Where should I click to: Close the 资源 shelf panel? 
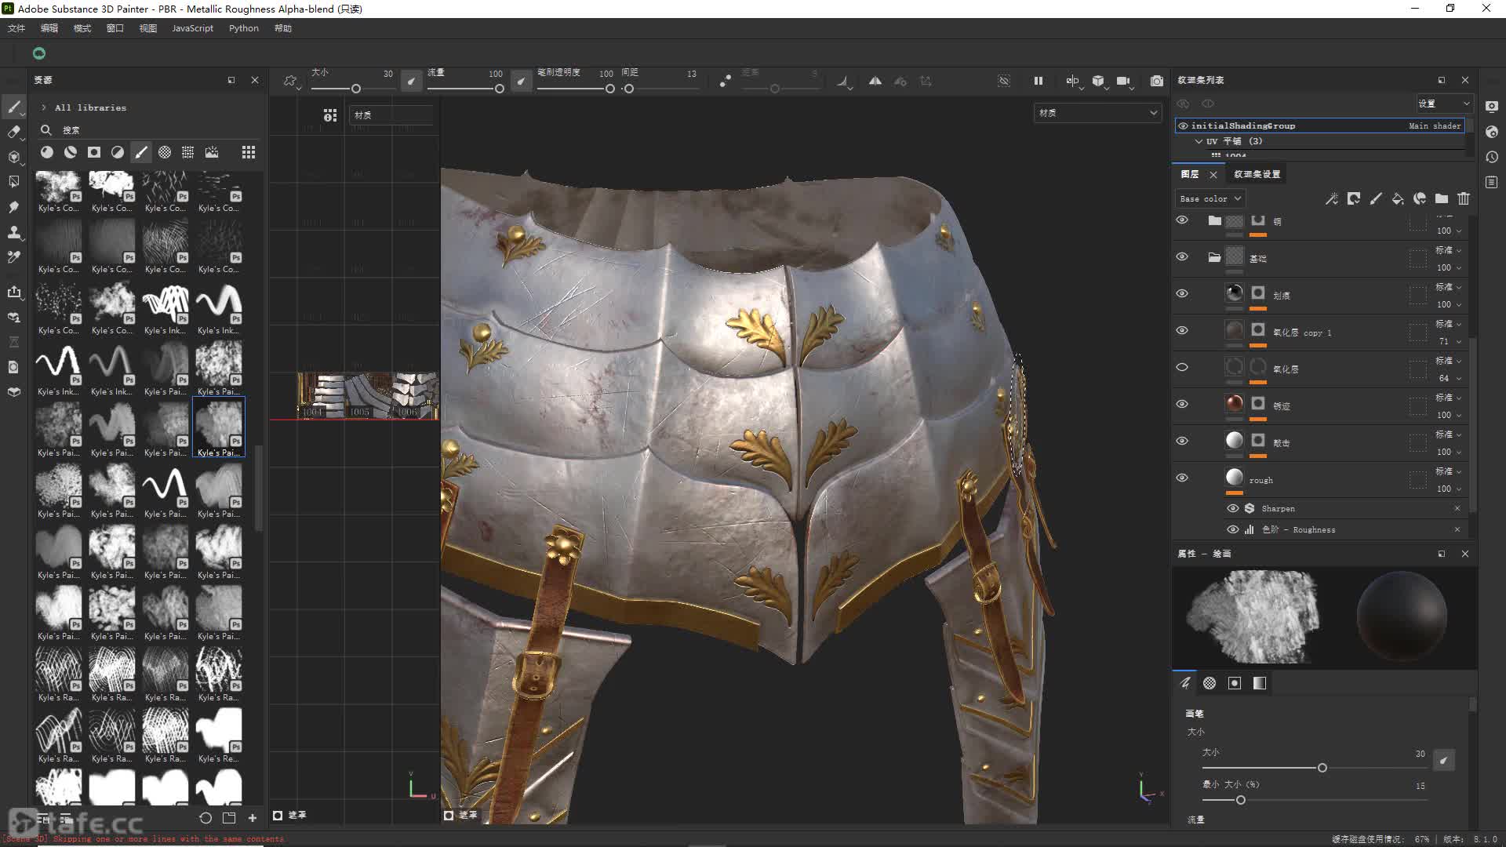coord(255,80)
